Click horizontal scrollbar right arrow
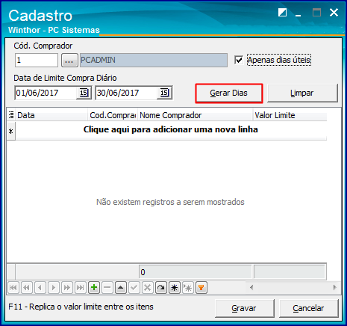347x326 pixels. tap(335, 287)
